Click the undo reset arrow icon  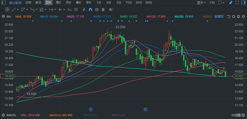click(229, 17)
